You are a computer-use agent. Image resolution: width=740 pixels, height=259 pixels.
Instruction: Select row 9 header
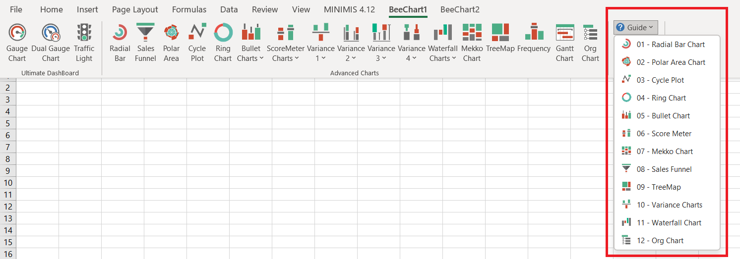[x=7, y=171]
